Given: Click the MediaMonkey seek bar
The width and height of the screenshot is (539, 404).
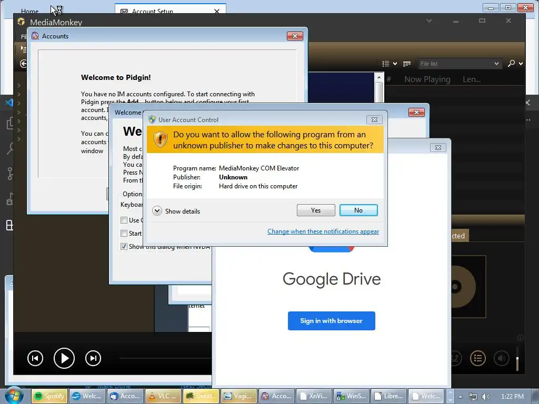Looking at the screenshot, I should pos(165,358).
